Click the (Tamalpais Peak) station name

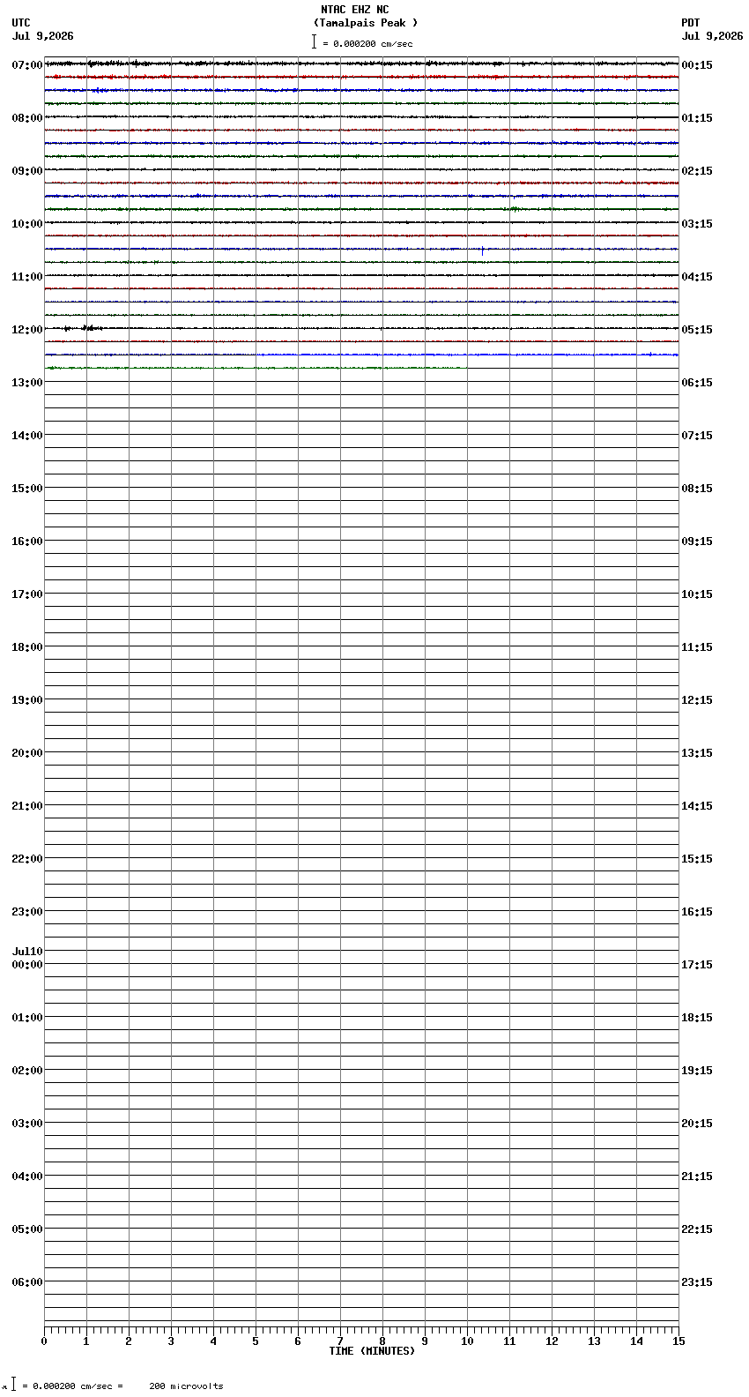366,23
